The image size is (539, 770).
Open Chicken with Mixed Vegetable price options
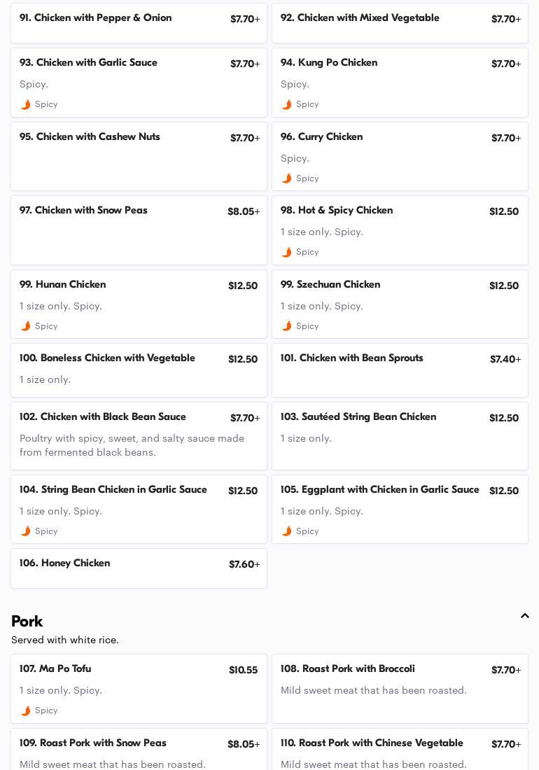(505, 19)
